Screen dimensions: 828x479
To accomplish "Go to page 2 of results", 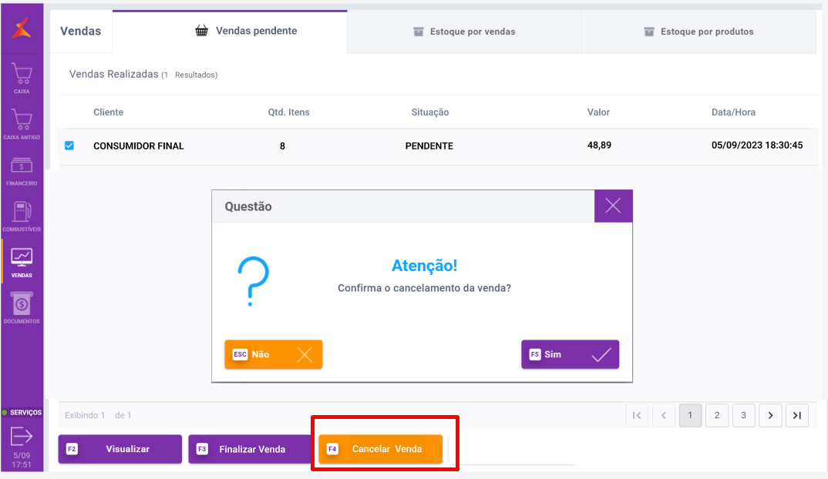I will (x=717, y=416).
